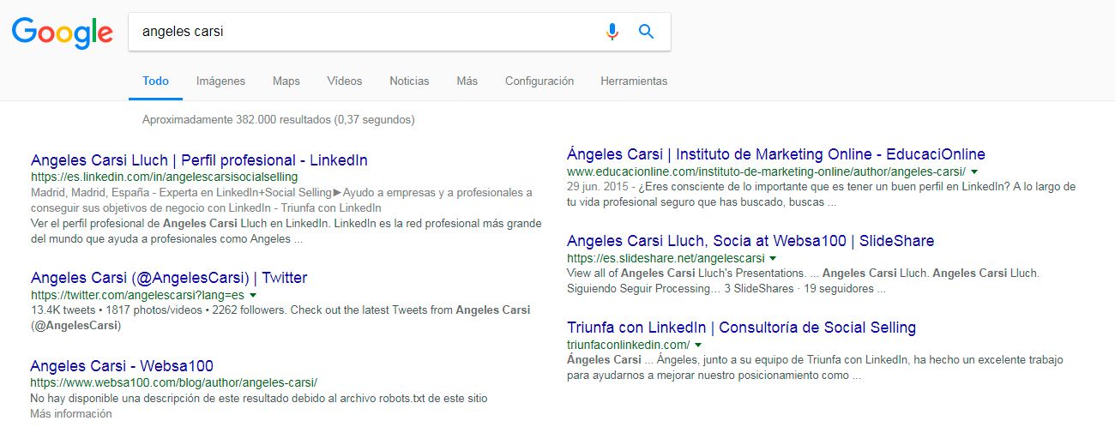The height and width of the screenshot is (439, 1115).
Task: Open the Angeles Carsi Lluch LinkedIn result
Action: 199,160
